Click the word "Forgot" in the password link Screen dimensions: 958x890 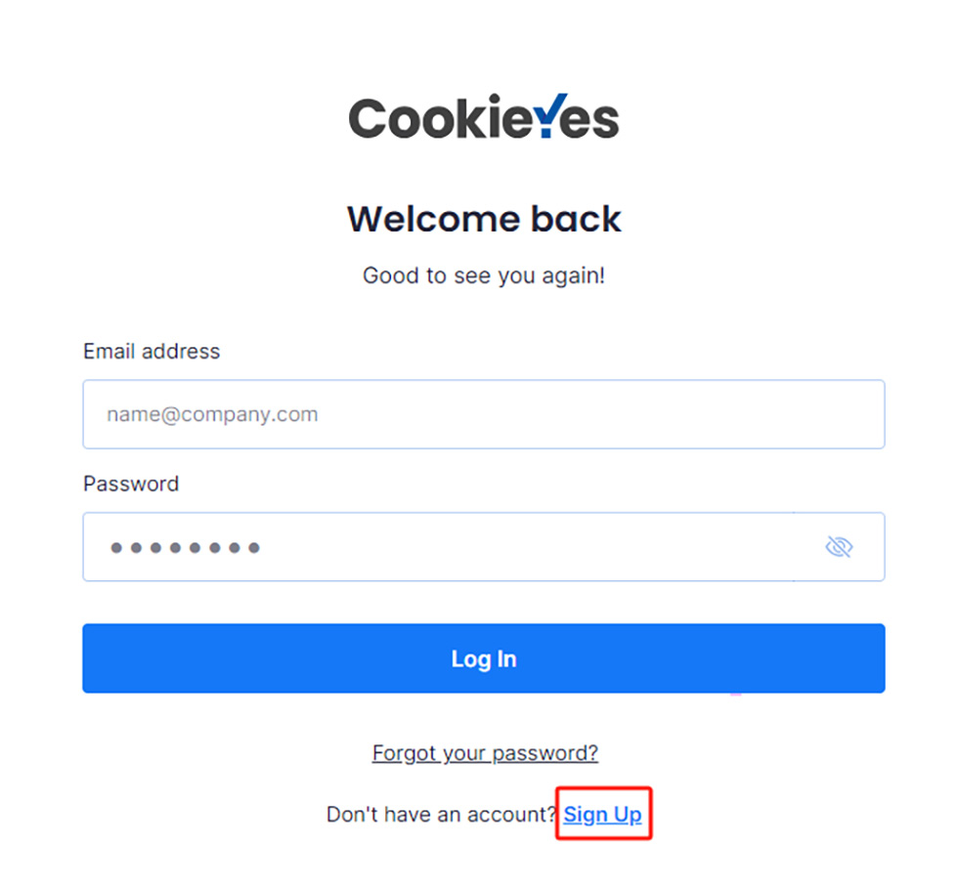pyautogui.click(x=403, y=753)
